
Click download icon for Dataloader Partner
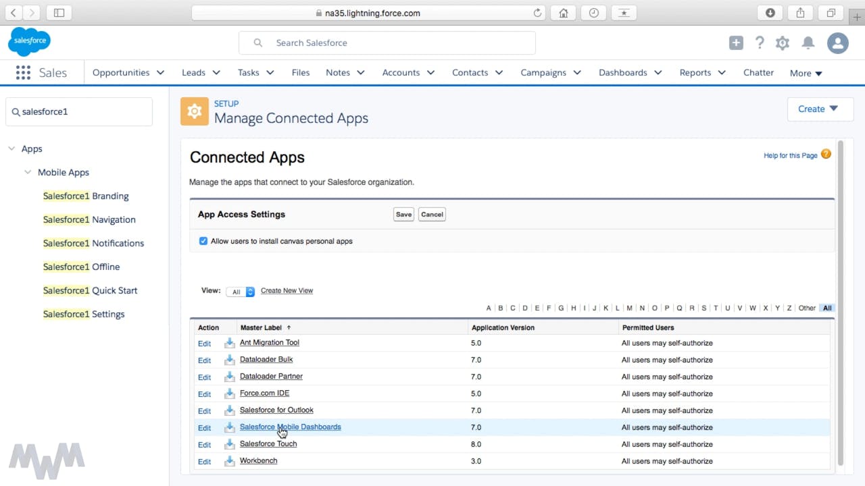click(229, 377)
